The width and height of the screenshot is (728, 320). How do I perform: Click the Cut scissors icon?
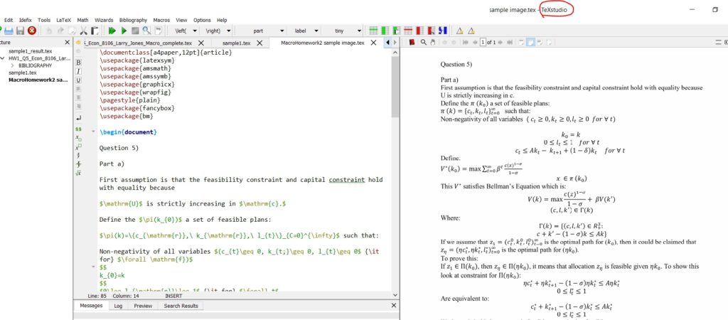[84, 31]
